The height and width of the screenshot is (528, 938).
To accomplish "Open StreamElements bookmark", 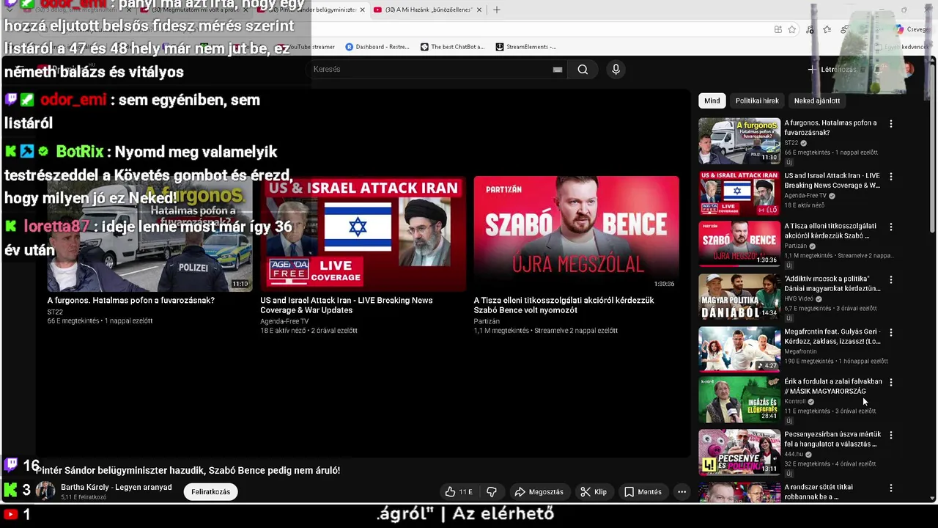I will coord(526,46).
